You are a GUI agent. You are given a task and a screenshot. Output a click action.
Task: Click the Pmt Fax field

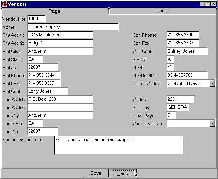pos(44,83)
